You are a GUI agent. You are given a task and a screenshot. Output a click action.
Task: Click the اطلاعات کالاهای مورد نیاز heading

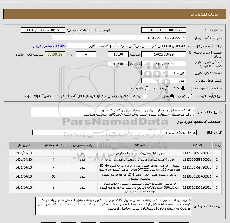tap(199, 122)
